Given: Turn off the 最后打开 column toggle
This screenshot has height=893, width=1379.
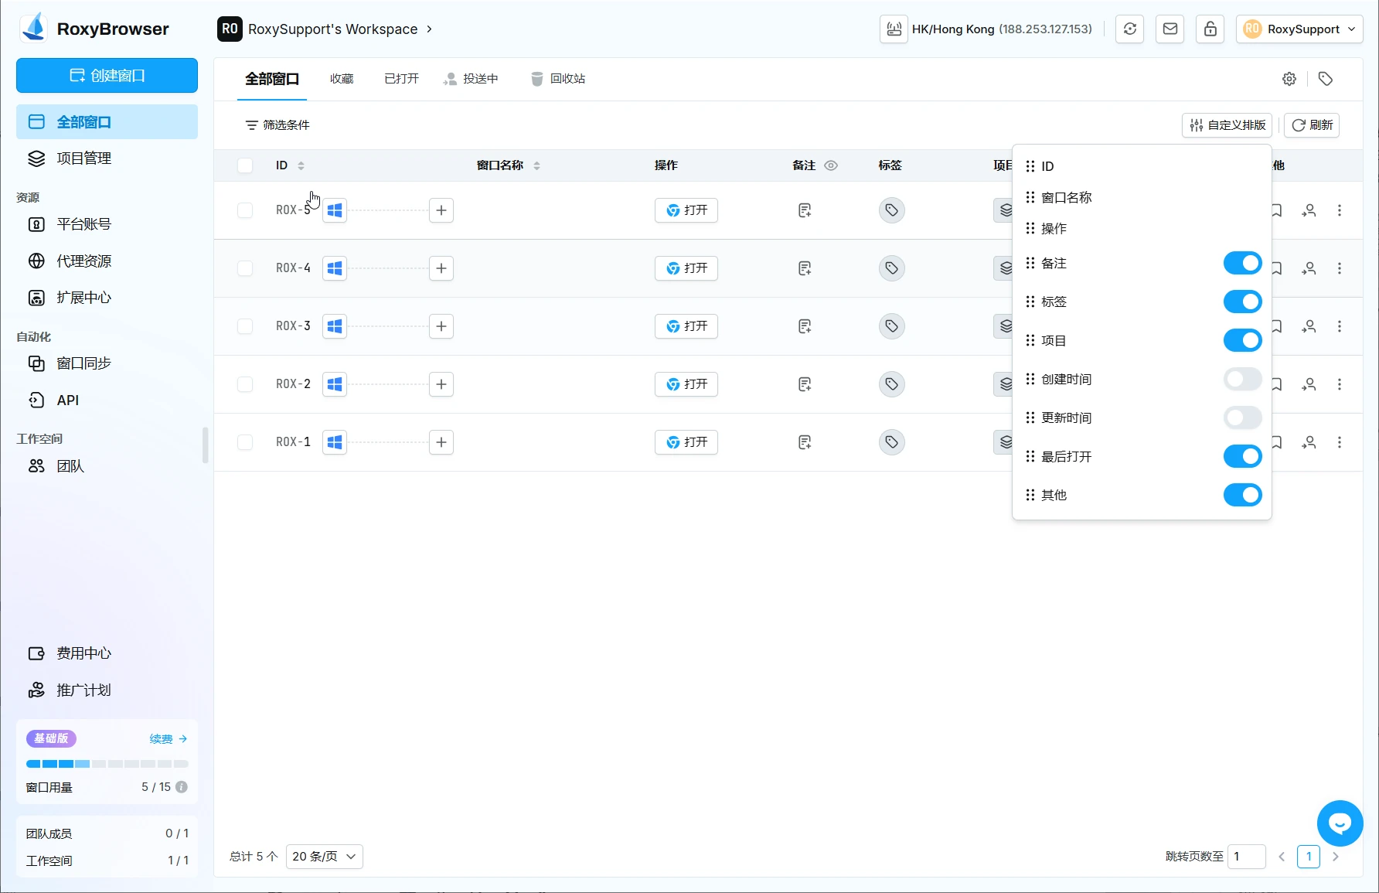Looking at the screenshot, I should pyautogui.click(x=1242, y=456).
